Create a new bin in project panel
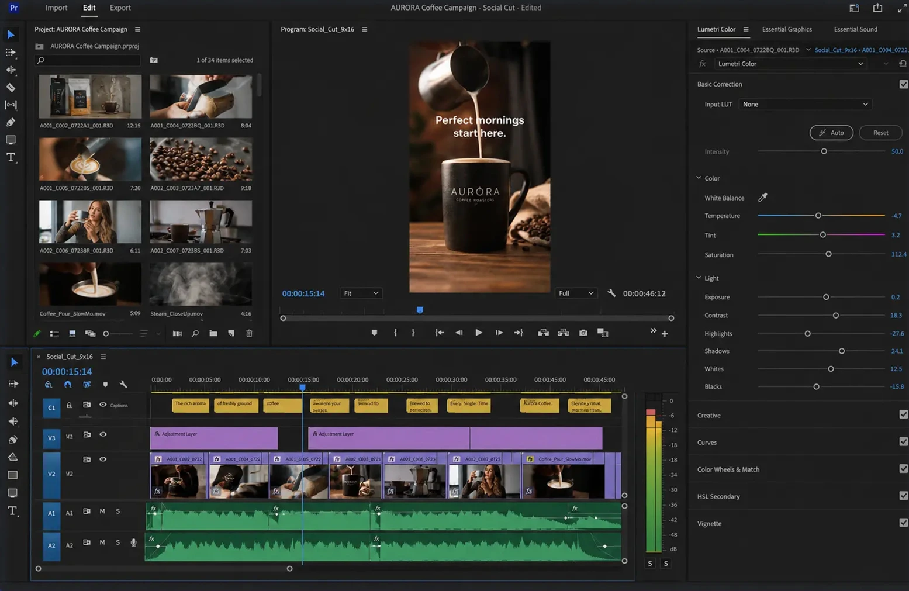This screenshot has width=909, height=591. click(x=213, y=333)
